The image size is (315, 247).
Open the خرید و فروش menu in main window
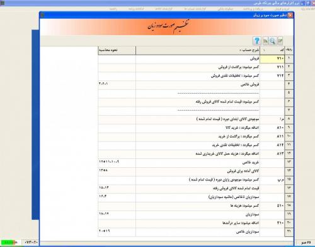coord(283,9)
